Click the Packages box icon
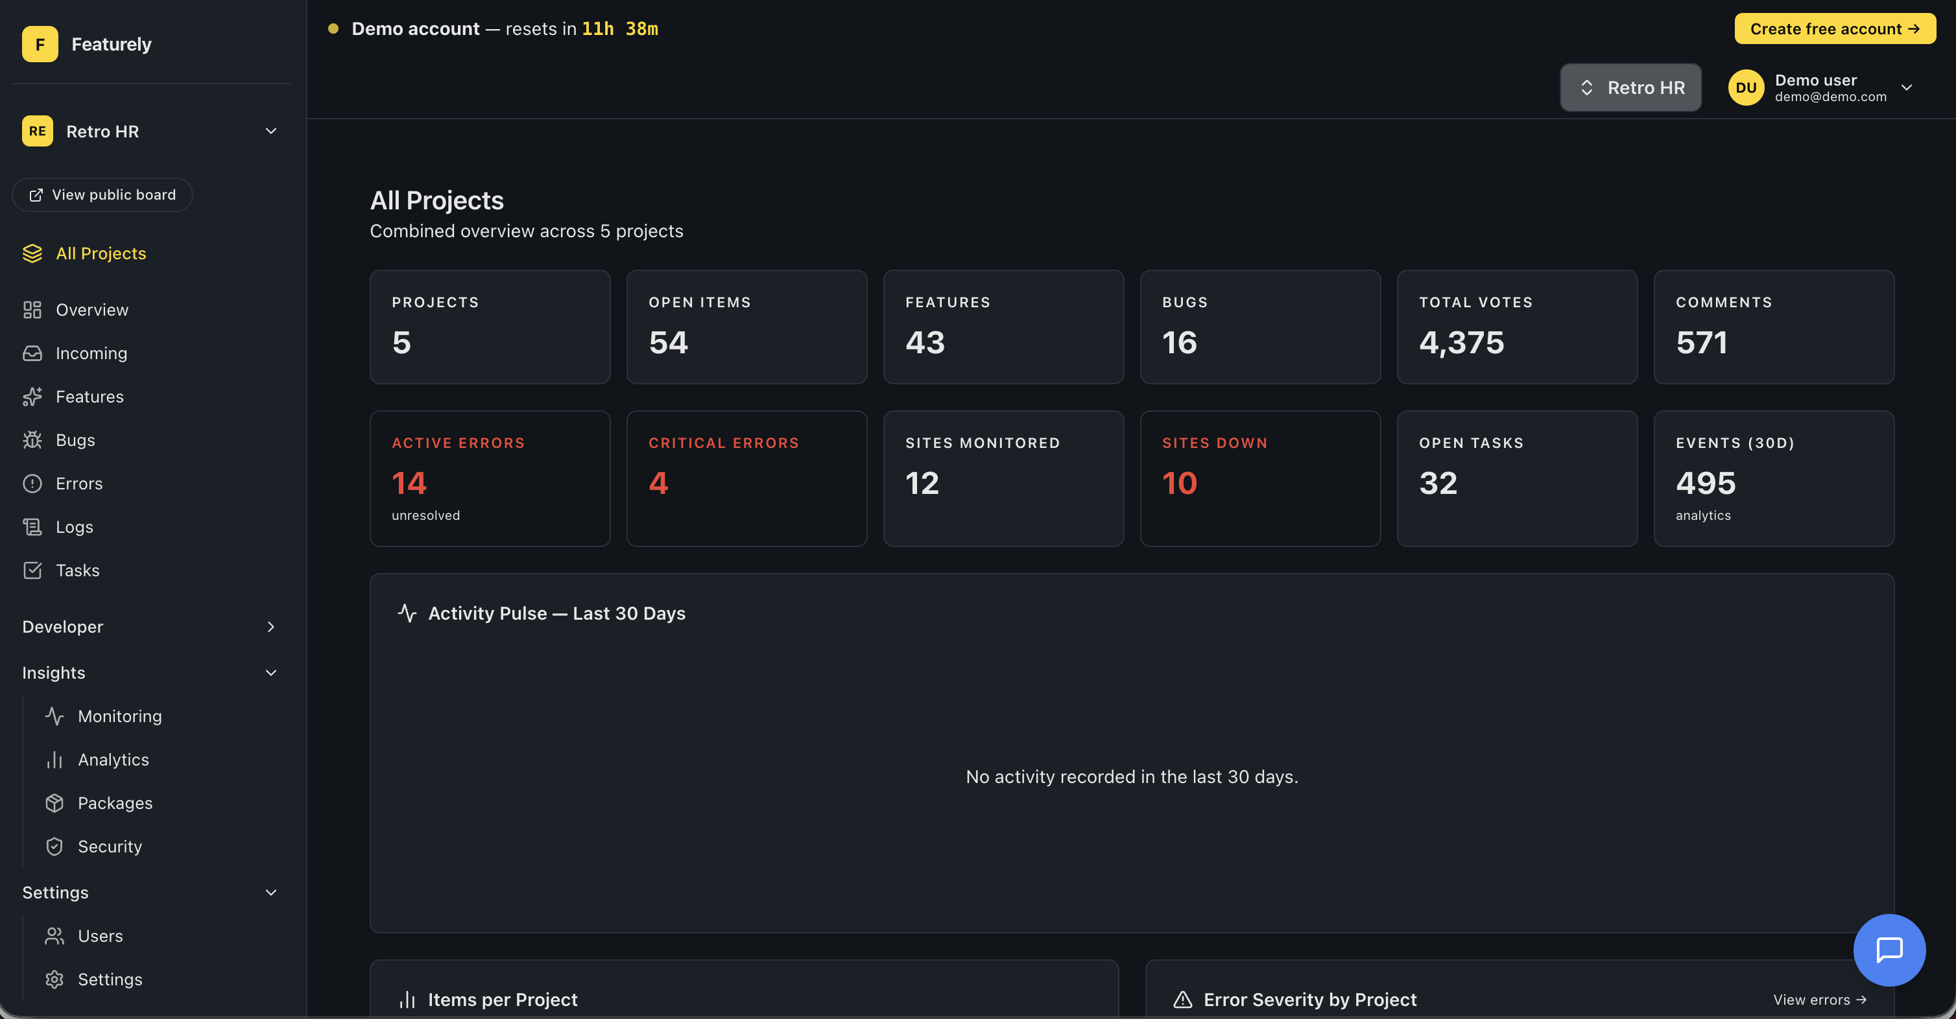Screen dimensions: 1956x1019 pyautogui.click(x=54, y=802)
